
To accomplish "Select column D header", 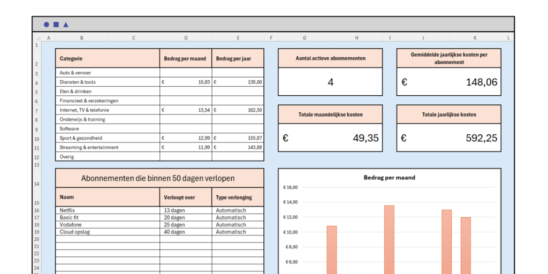I will pos(186,38).
